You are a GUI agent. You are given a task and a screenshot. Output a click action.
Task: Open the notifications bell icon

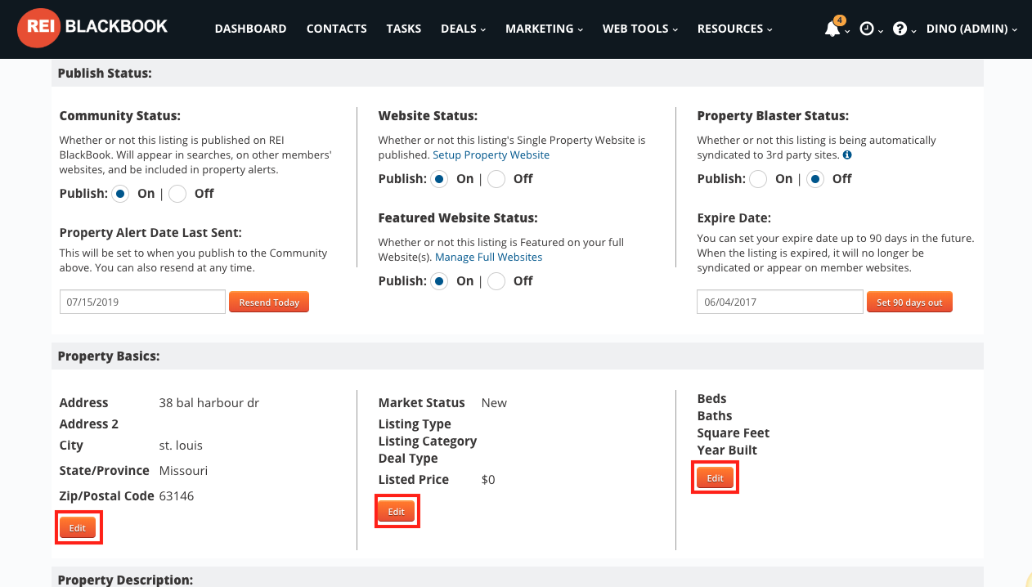832,29
